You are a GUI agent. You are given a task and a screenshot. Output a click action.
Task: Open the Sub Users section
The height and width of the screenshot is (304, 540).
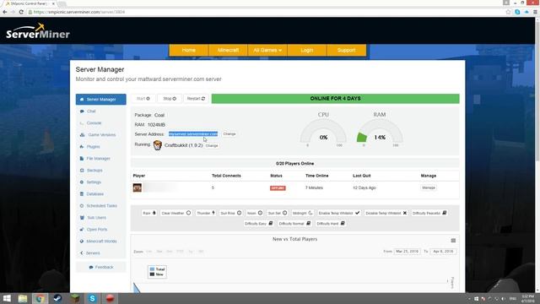[x=95, y=218]
